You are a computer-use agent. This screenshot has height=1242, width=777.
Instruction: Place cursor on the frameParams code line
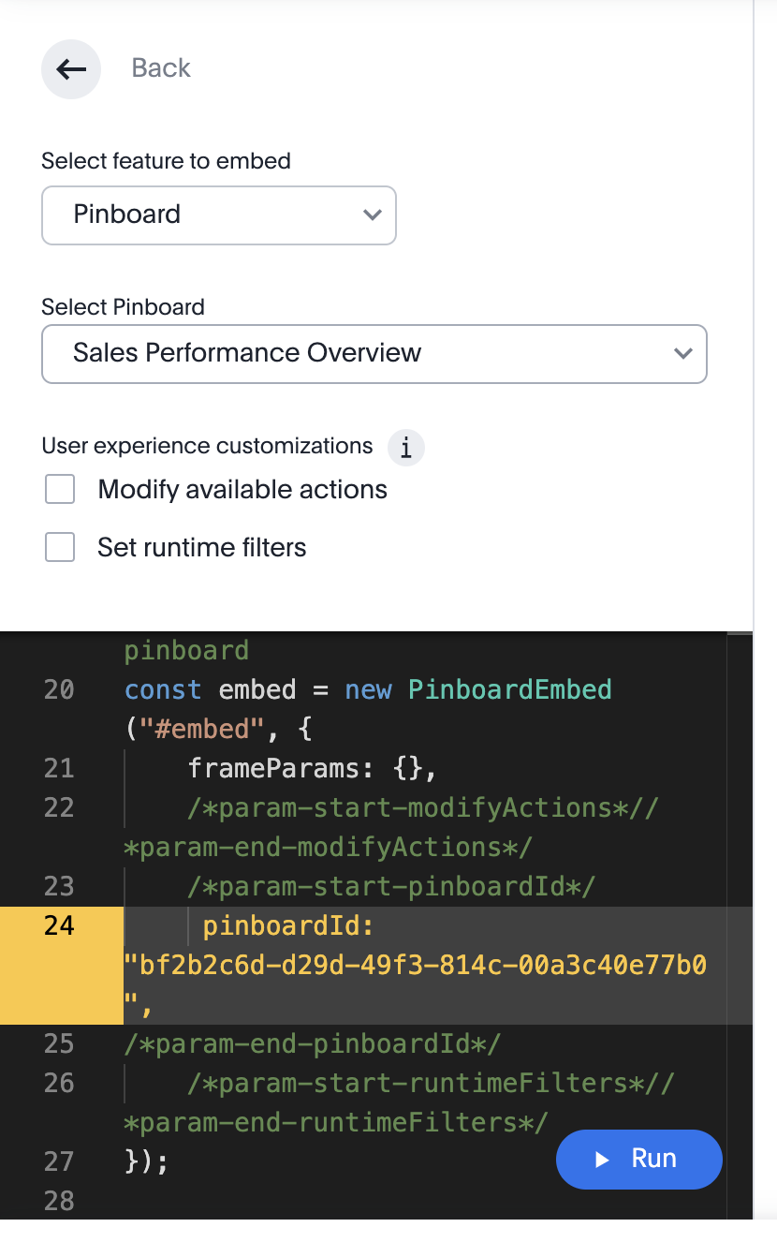point(313,769)
